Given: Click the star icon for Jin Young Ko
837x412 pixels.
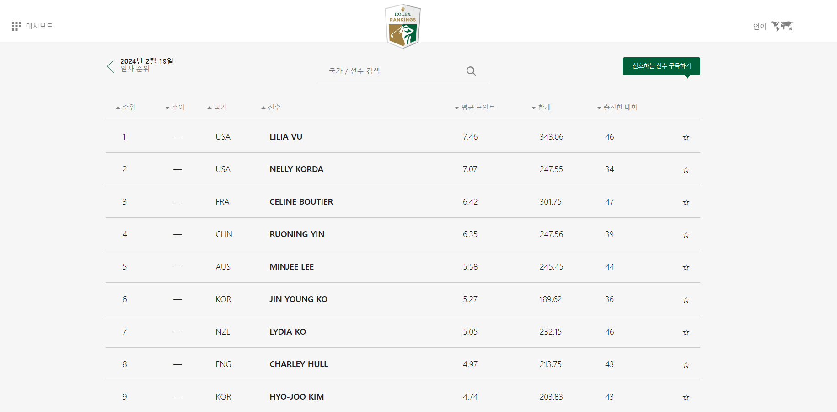Looking at the screenshot, I should pyautogui.click(x=686, y=300).
